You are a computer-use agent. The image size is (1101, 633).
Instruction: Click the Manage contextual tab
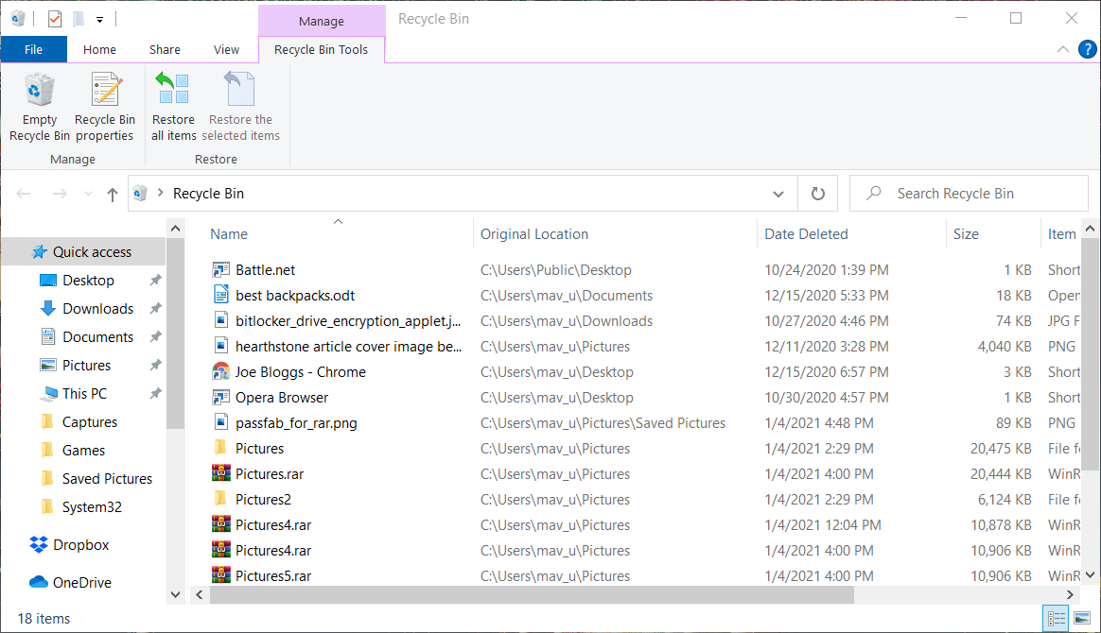321,21
